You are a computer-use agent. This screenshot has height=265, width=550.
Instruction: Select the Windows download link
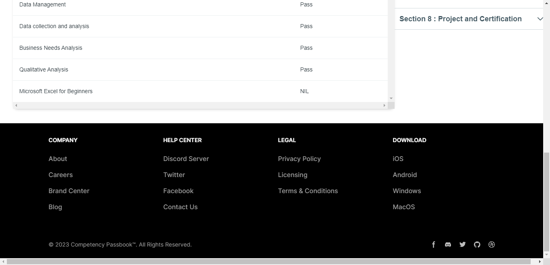coord(407,191)
